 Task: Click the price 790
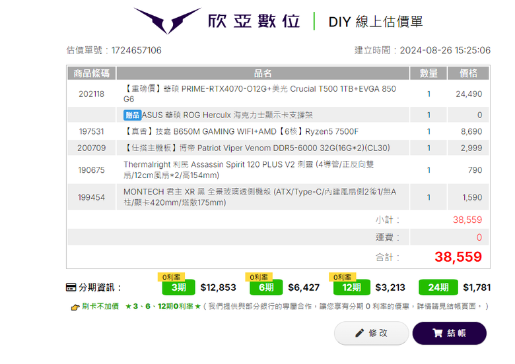pyautogui.click(x=475, y=170)
